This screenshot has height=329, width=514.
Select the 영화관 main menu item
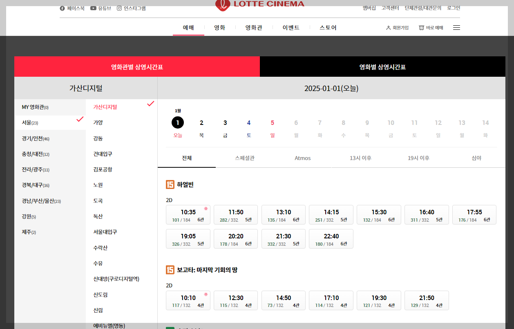click(254, 28)
